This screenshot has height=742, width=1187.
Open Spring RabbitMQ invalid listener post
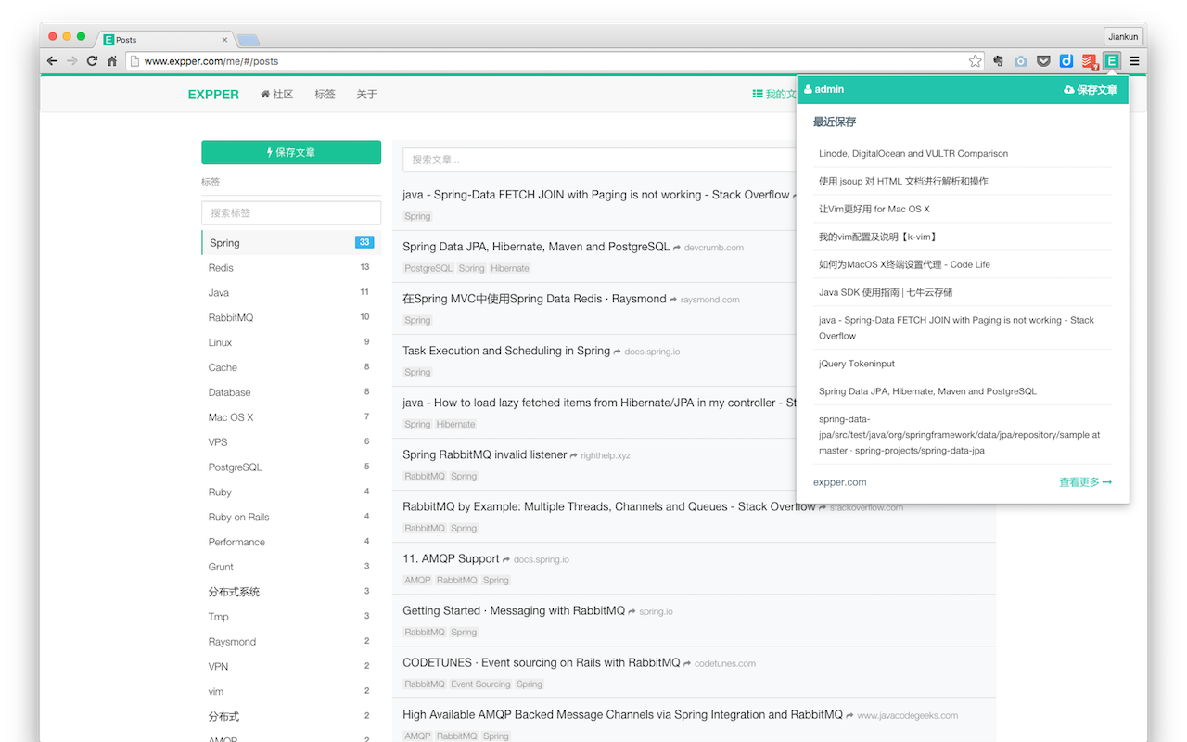[484, 454]
